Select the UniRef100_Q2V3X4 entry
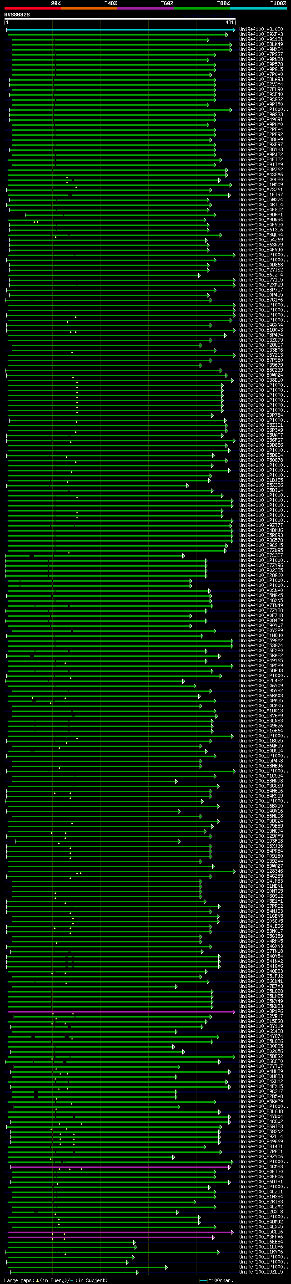This screenshot has width=291, height=1284. 261,84
